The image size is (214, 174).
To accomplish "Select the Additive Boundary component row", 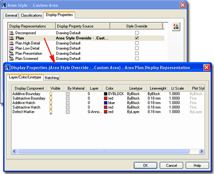I will click(108, 94).
